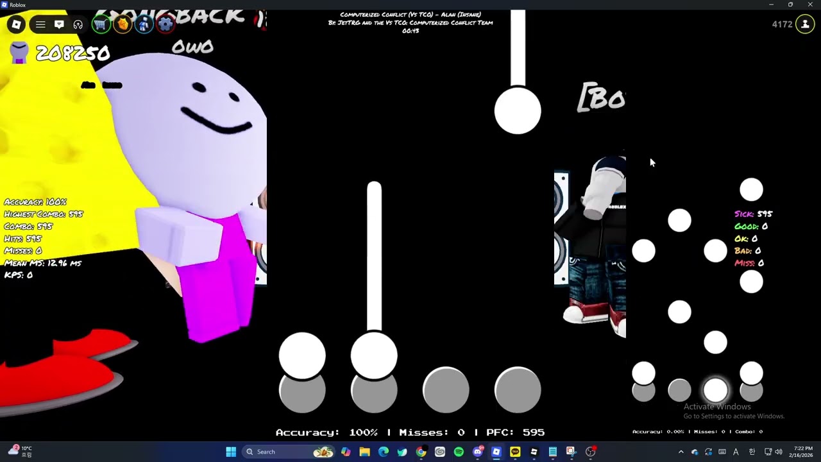
Task: Click the song title Computerized Conflict text
Action: point(410,15)
